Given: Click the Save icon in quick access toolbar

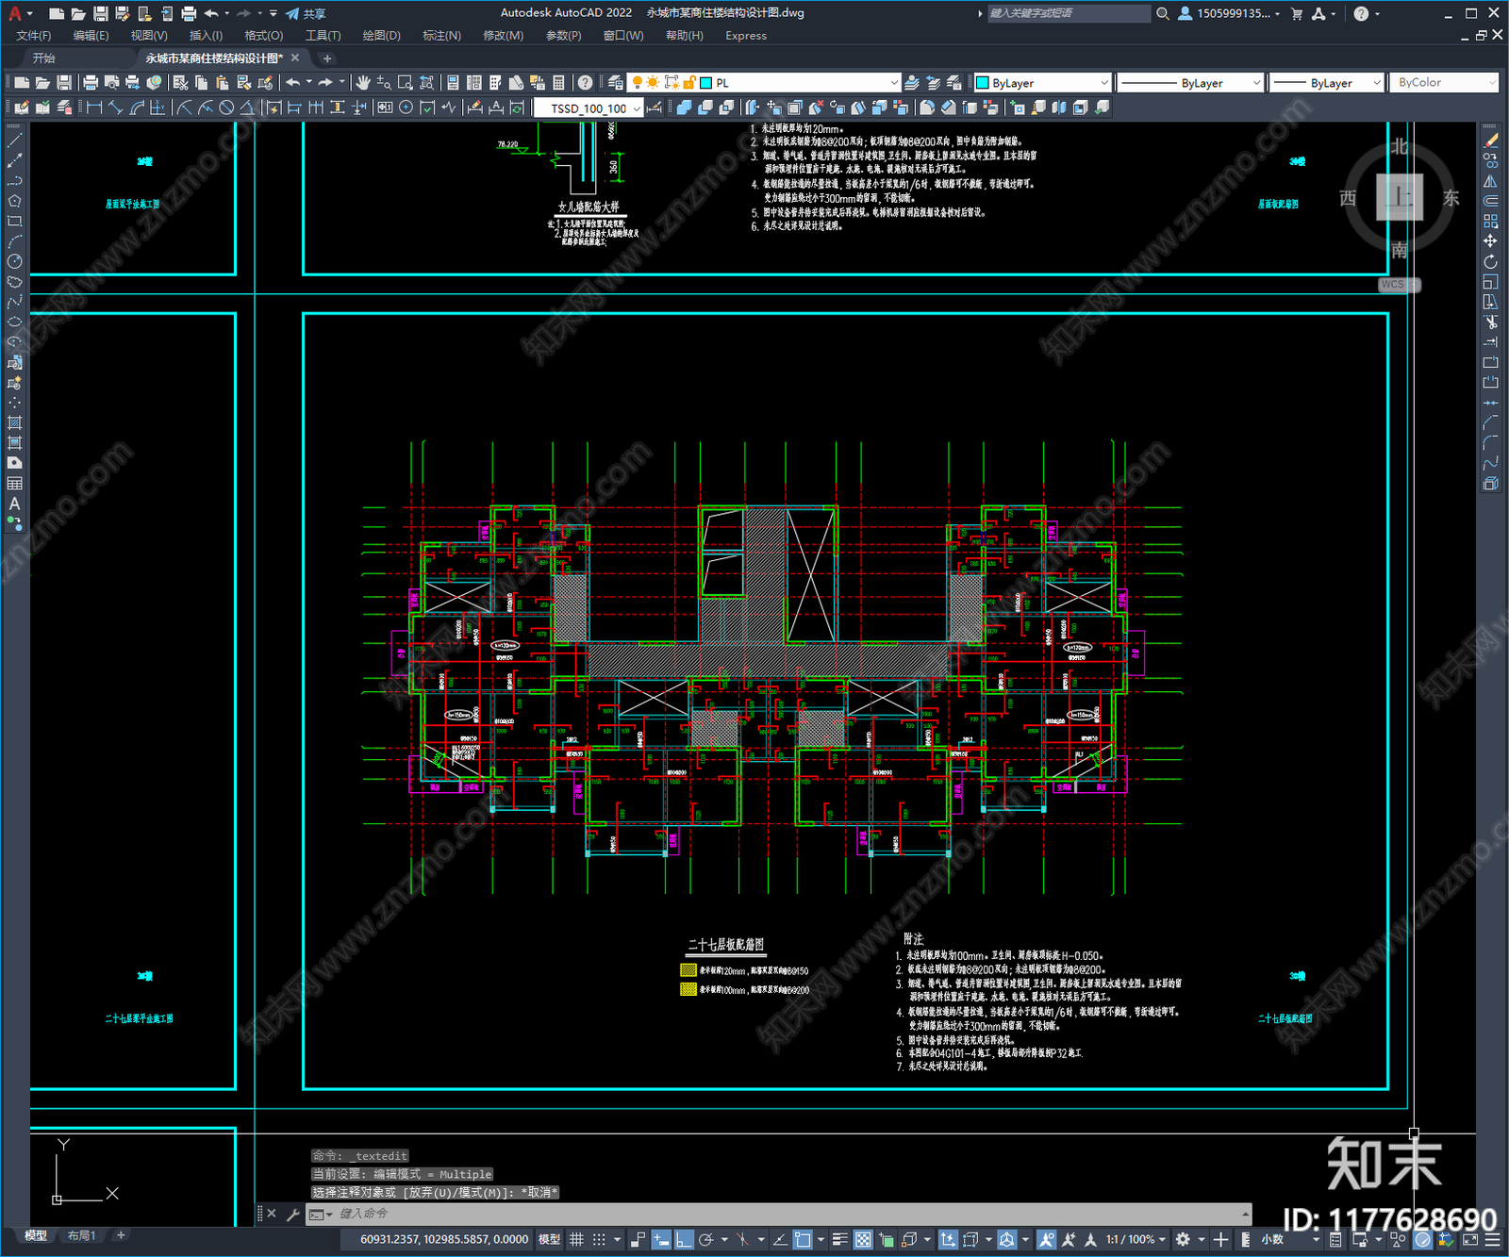Looking at the screenshot, I should pyautogui.click(x=101, y=13).
